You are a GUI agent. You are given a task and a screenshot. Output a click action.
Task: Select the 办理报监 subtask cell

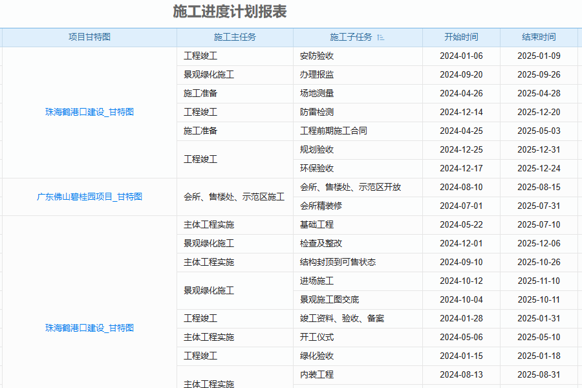tap(358, 74)
